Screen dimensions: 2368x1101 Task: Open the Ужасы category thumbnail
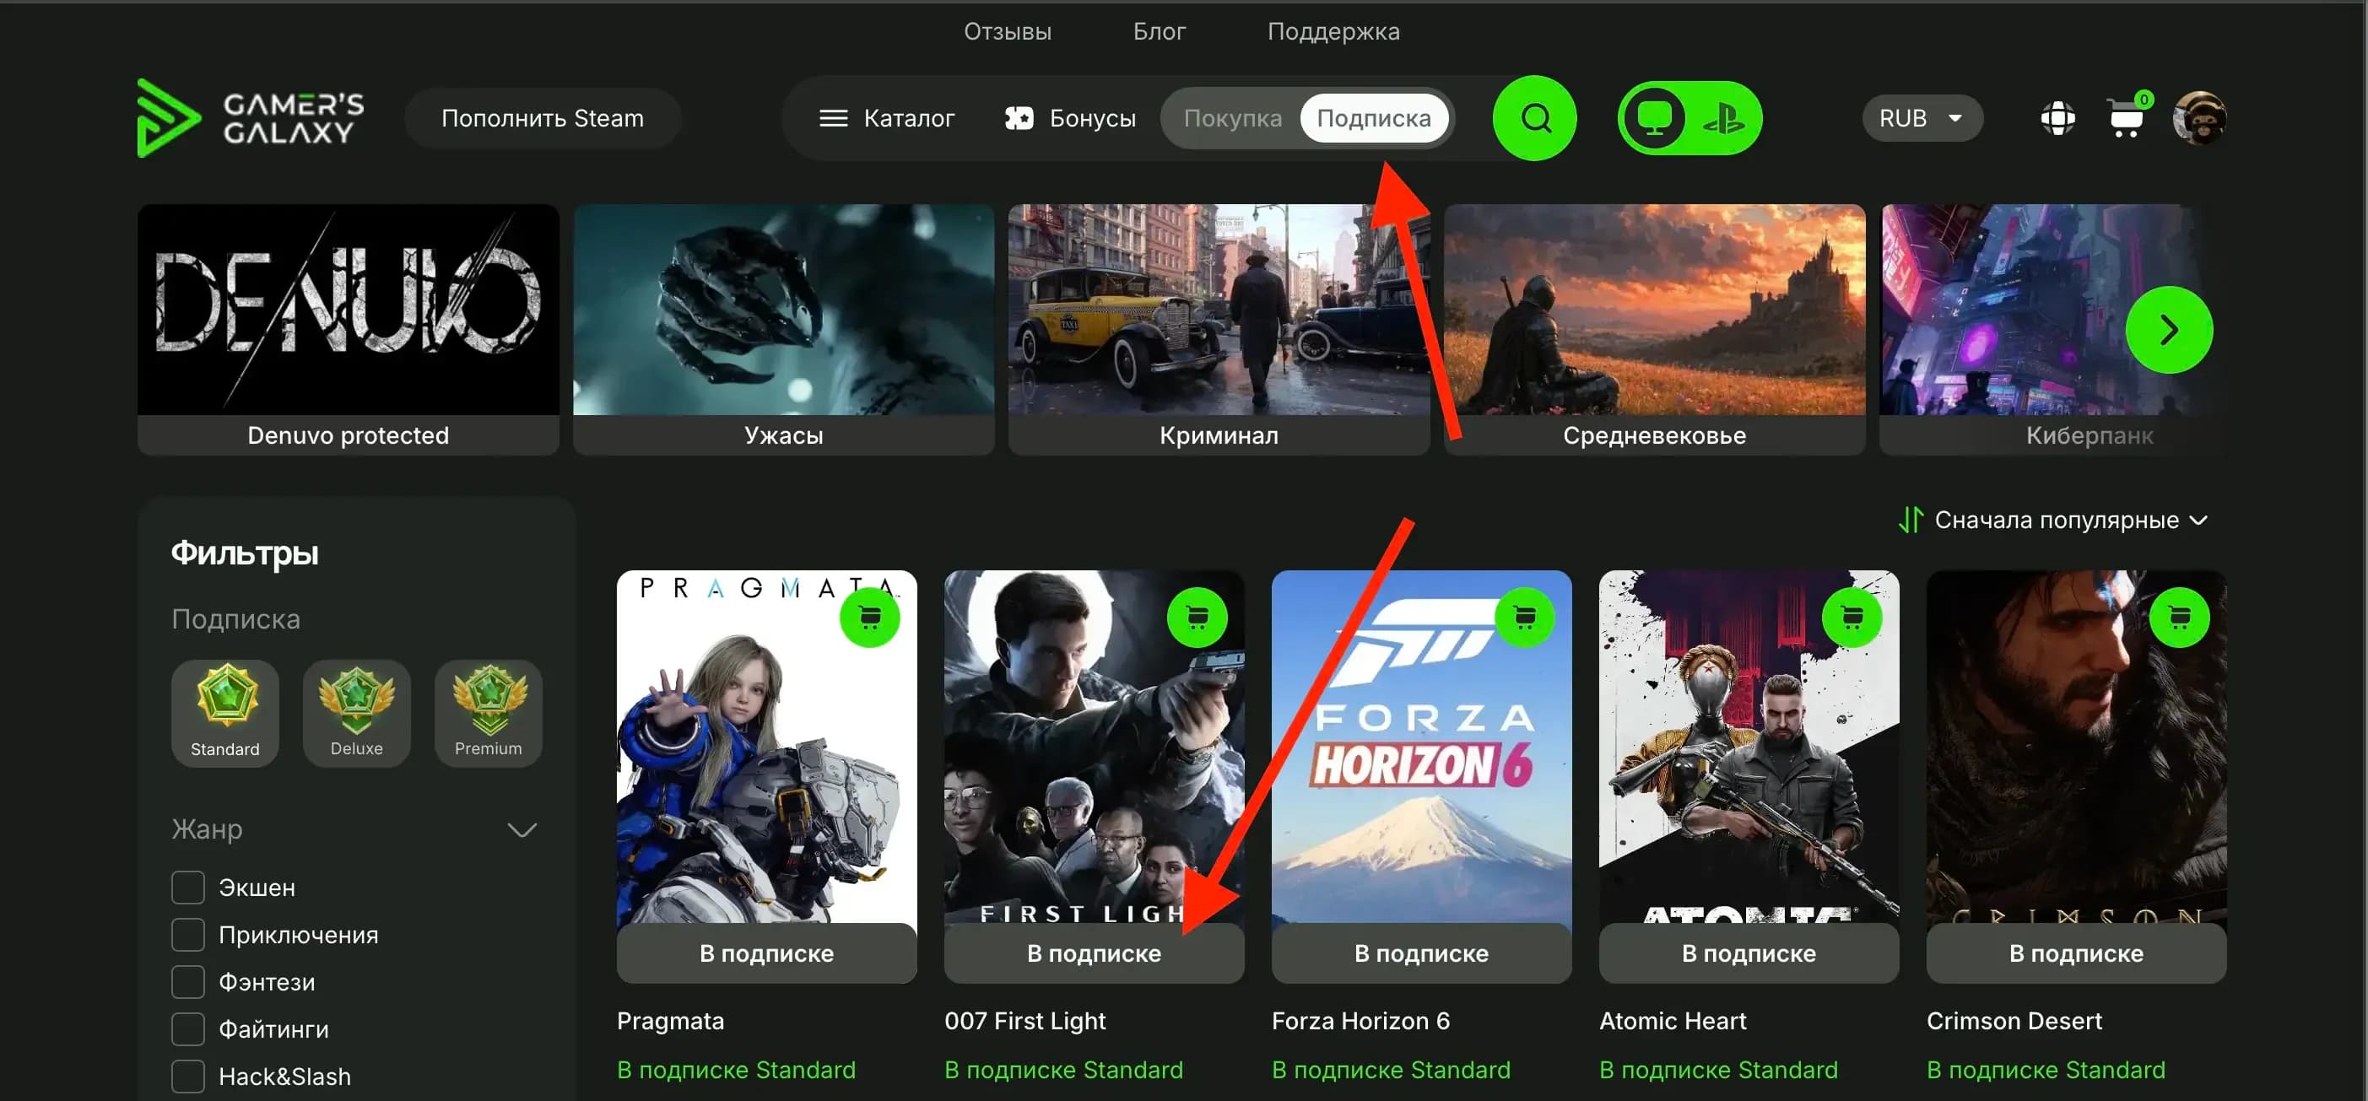[783, 329]
